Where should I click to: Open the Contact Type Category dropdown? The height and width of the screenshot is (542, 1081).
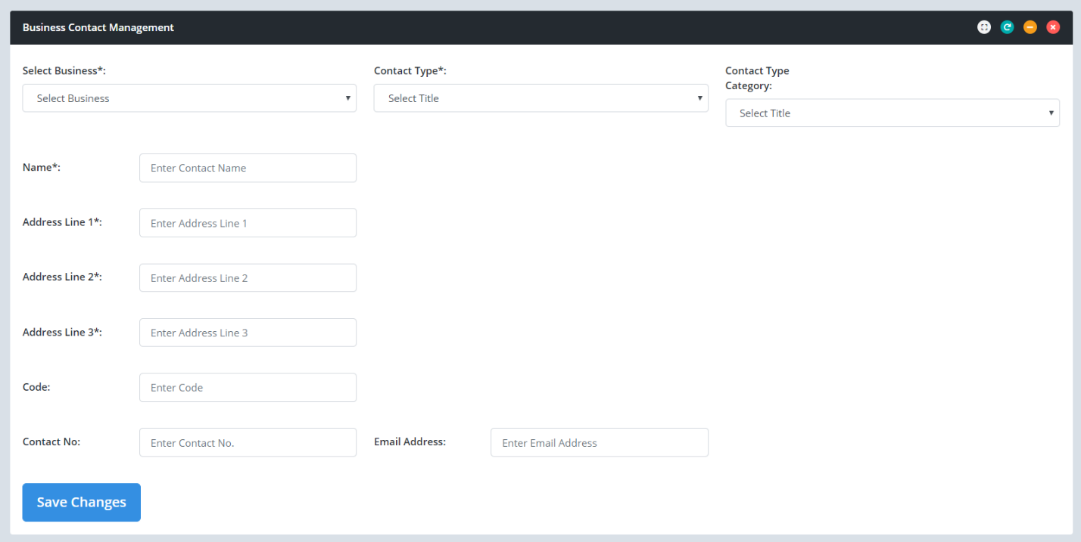(892, 113)
